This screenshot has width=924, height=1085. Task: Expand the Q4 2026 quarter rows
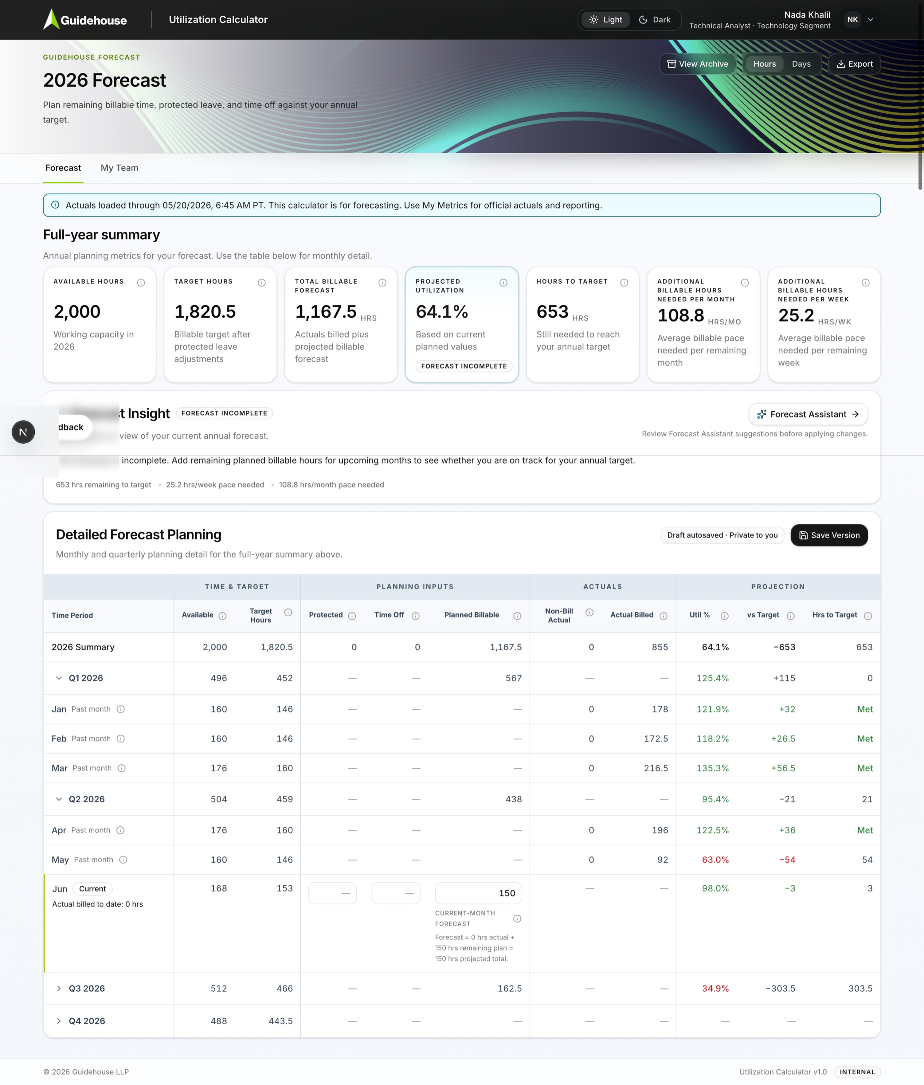point(59,1021)
